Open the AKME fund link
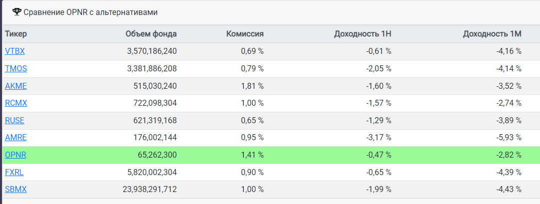Screen dimensions: 540x204 coord(16,86)
